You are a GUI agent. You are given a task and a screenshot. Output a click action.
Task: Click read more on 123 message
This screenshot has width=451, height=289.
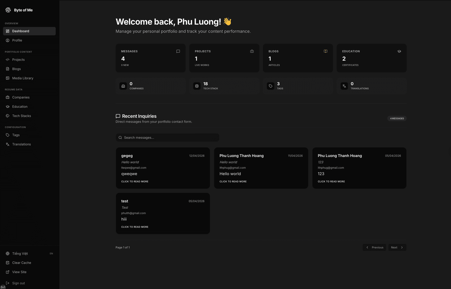(x=331, y=181)
